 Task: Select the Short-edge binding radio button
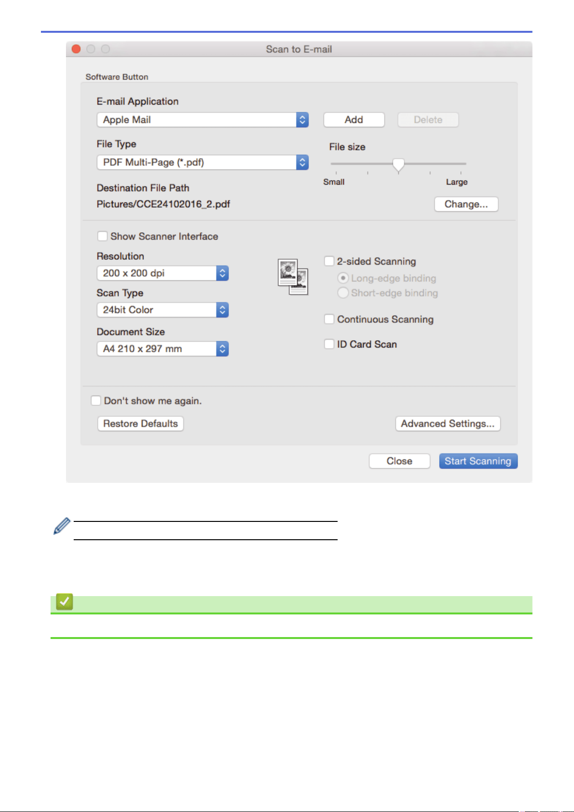(343, 293)
